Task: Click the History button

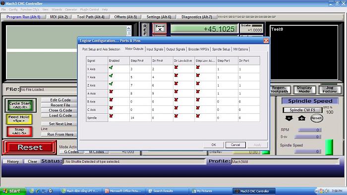Action: tap(12, 161)
